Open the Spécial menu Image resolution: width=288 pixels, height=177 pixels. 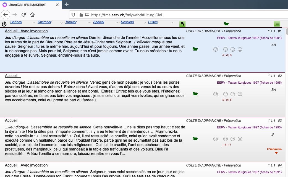[99, 22]
